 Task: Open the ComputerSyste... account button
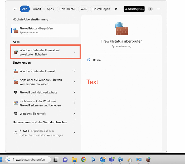(134, 9)
